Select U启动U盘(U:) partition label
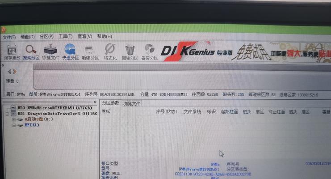331x179 pixels. tap(38, 119)
